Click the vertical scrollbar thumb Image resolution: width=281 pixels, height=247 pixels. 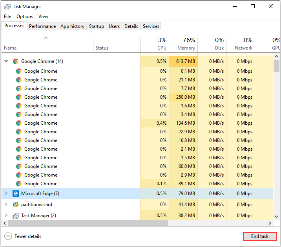(276, 66)
